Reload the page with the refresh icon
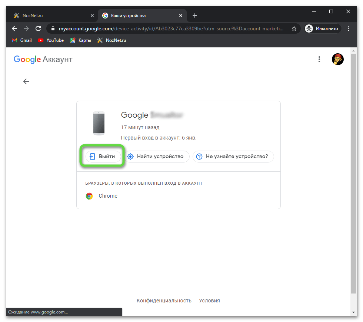363x322 pixels. point(38,28)
